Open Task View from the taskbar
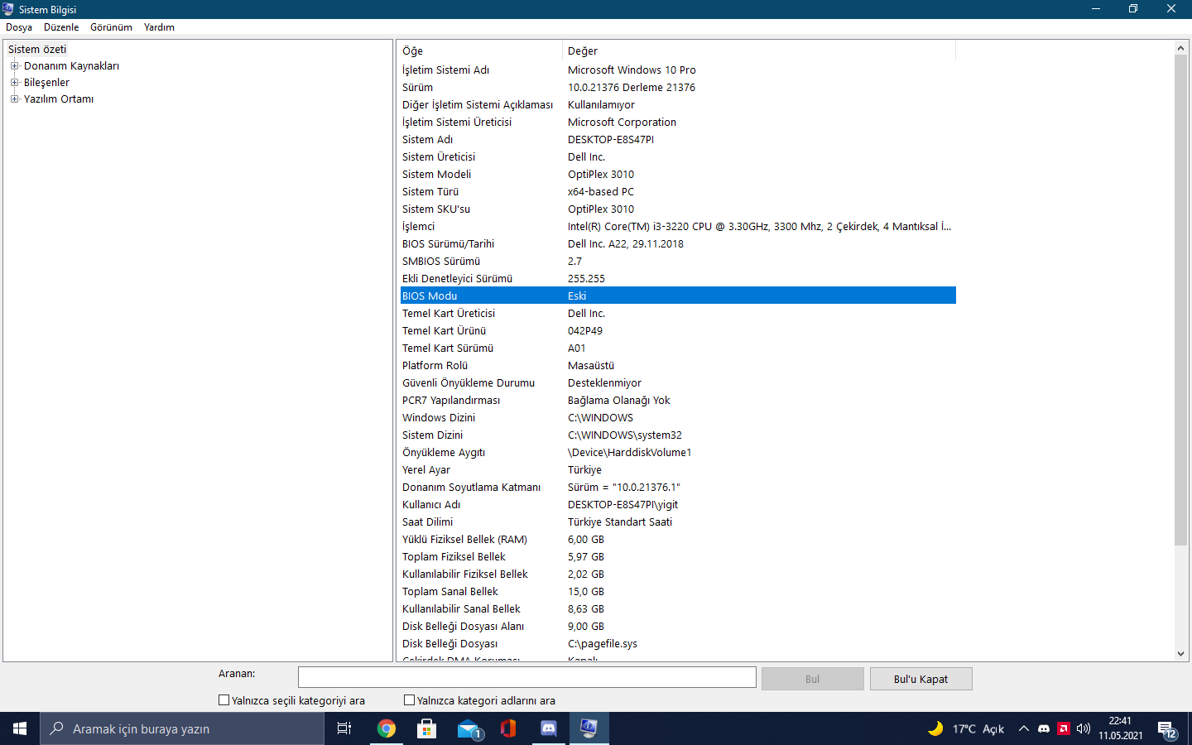Image resolution: width=1192 pixels, height=745 pixels. pyautogui.click(x=344, y=728)
